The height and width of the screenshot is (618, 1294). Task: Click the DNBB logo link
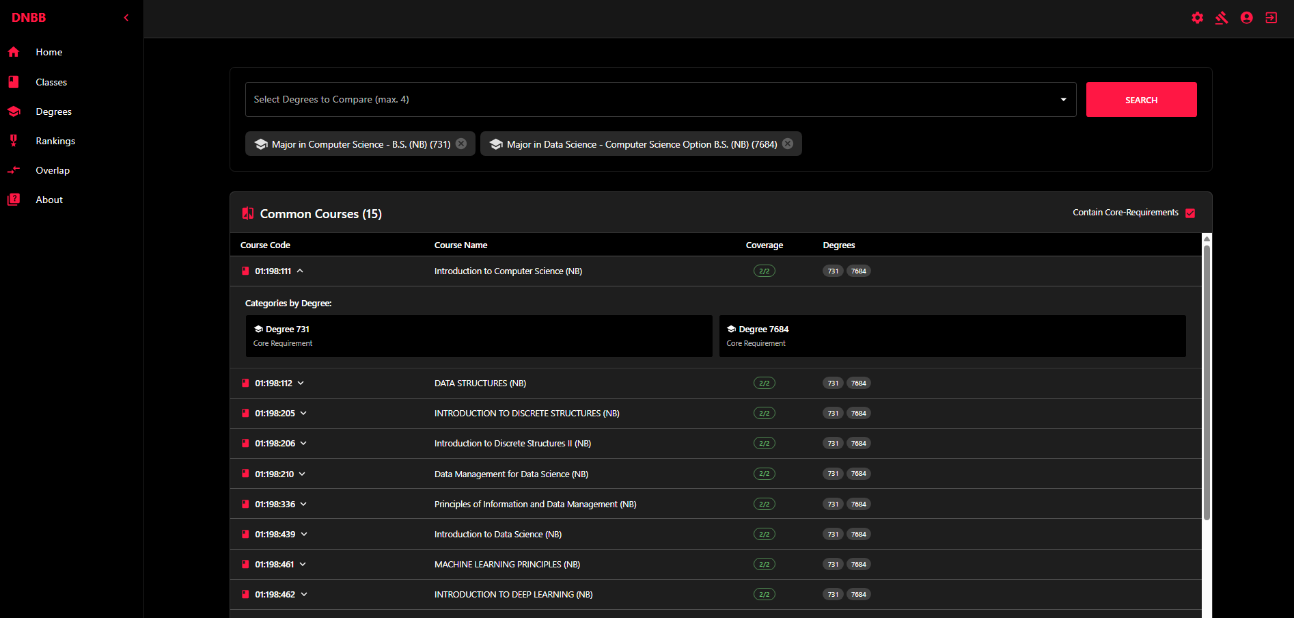point(29,18)
